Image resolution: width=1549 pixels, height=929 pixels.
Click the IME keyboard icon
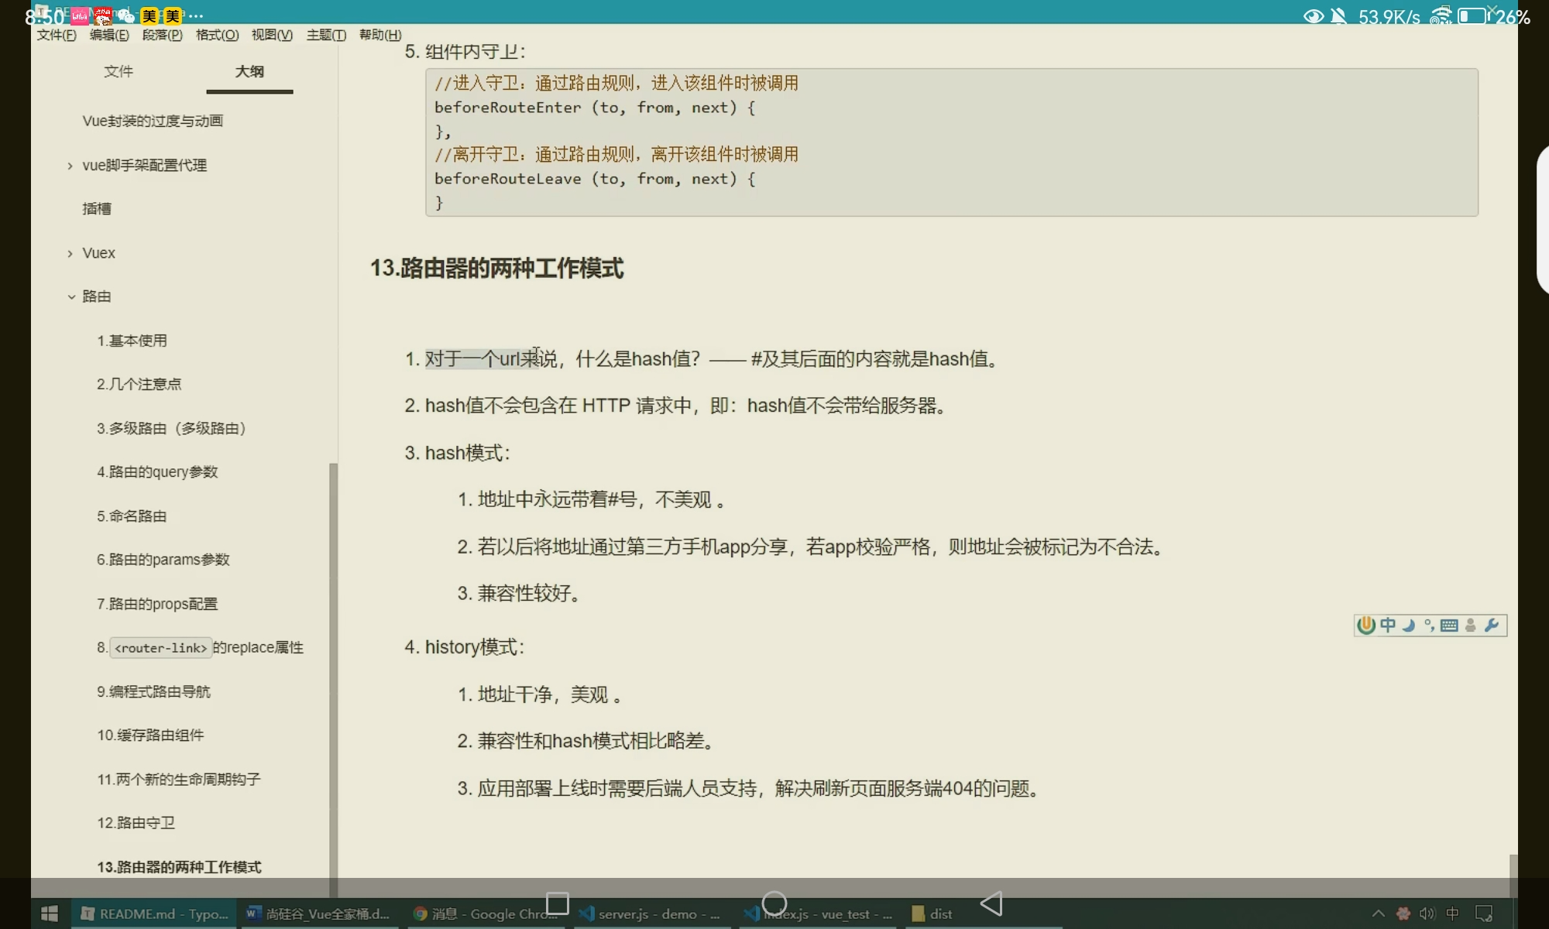[x=1449, y=626]
